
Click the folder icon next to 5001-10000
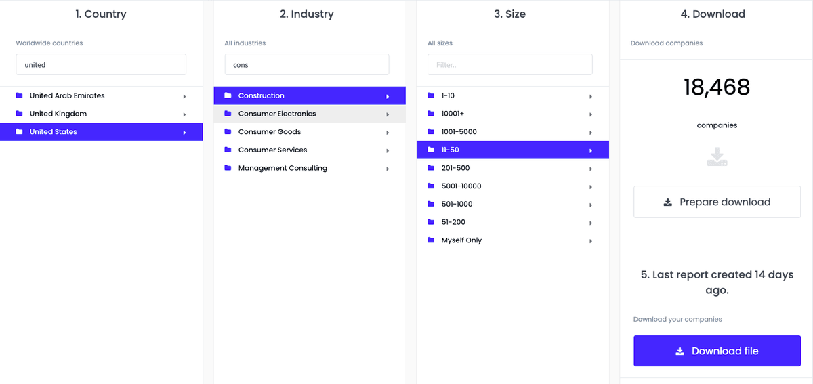(x=431, y=186)
